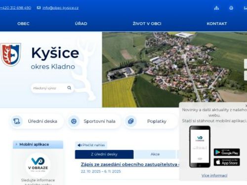Open the Sportovní hala quick link

[x=94, y=121]
